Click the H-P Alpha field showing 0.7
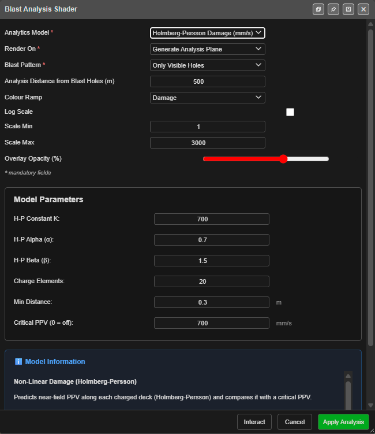 [212, 240]
